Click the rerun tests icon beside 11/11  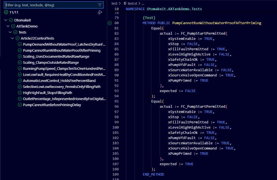100,12
